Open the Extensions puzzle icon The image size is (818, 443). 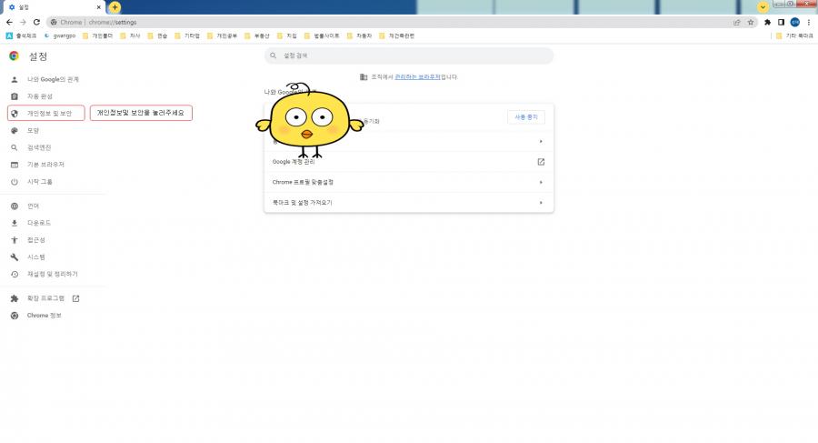pos(768,22)
